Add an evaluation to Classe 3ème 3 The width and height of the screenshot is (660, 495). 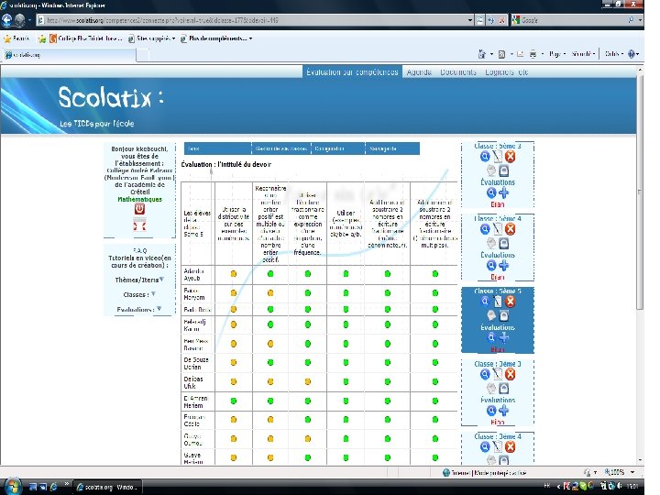(504, 411)
